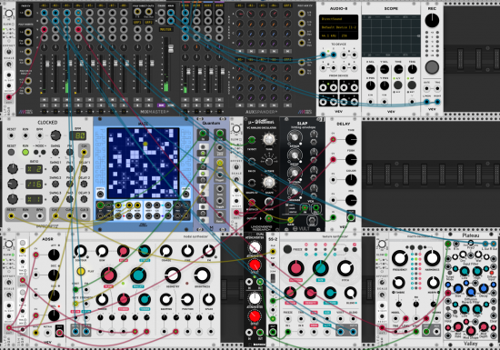Toggle the lit green RUN button on Clocked
This screenshot has height=350, width=500.
point(25,153)
